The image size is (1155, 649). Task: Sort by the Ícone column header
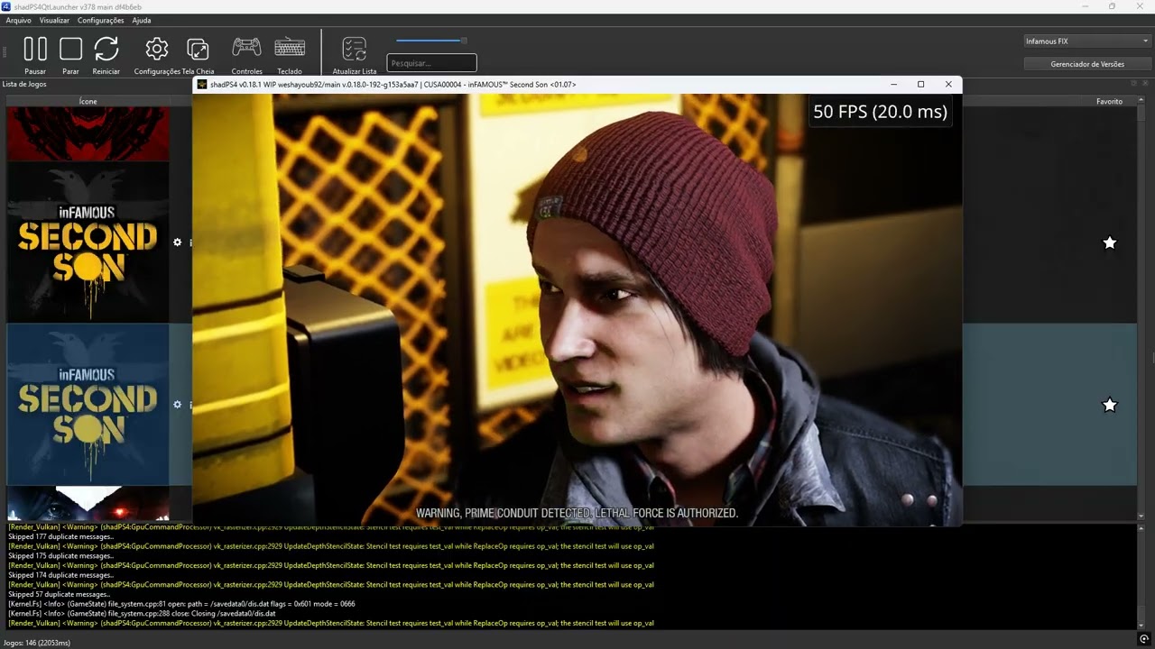tap(88, 101)
